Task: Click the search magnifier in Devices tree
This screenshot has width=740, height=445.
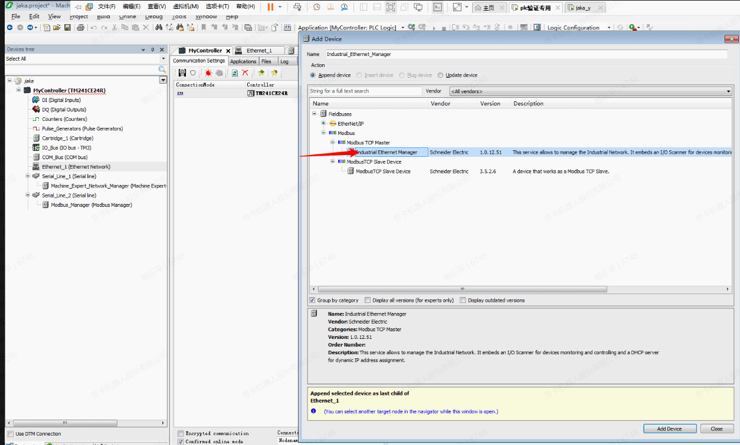Action: pyautogui.click(x=162, y=70)
